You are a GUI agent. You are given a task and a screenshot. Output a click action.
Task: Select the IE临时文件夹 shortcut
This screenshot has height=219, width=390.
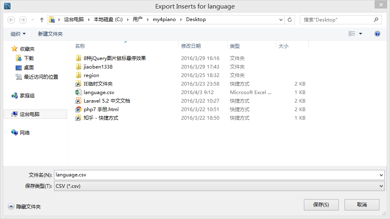(98, 84)
